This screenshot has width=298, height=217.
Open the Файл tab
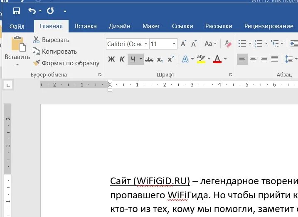pyautogui.click(x=17, y=26)
